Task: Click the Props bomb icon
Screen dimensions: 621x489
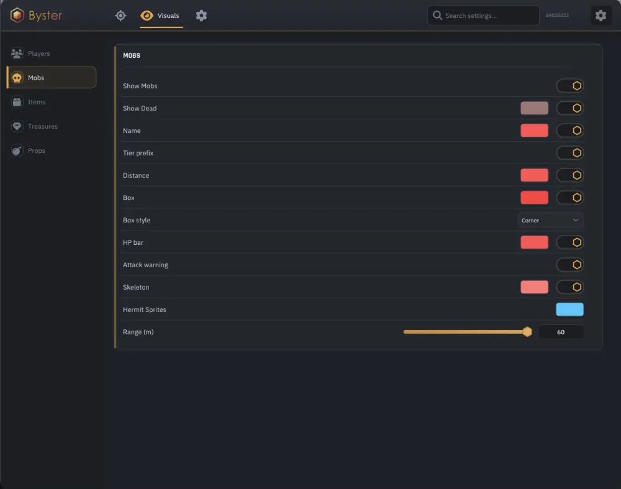Action: point(17,150)
